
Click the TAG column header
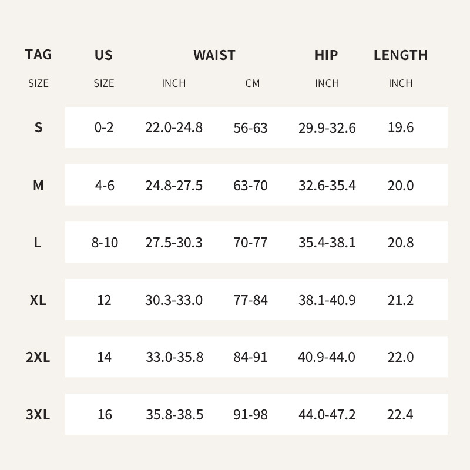pyautogui.click(x=38, y=55)
